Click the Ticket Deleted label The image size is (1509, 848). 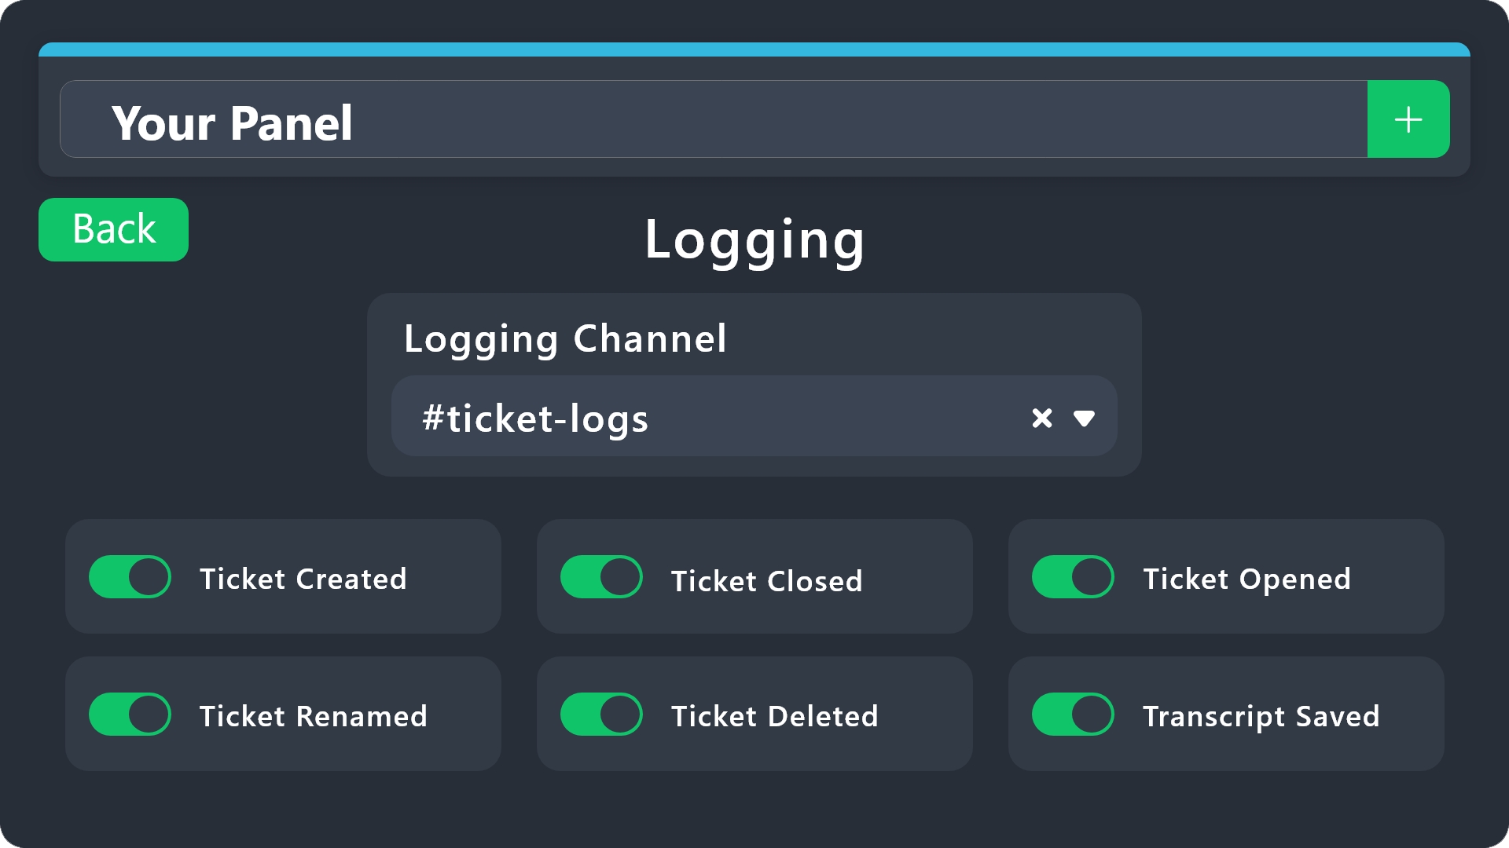774,717
